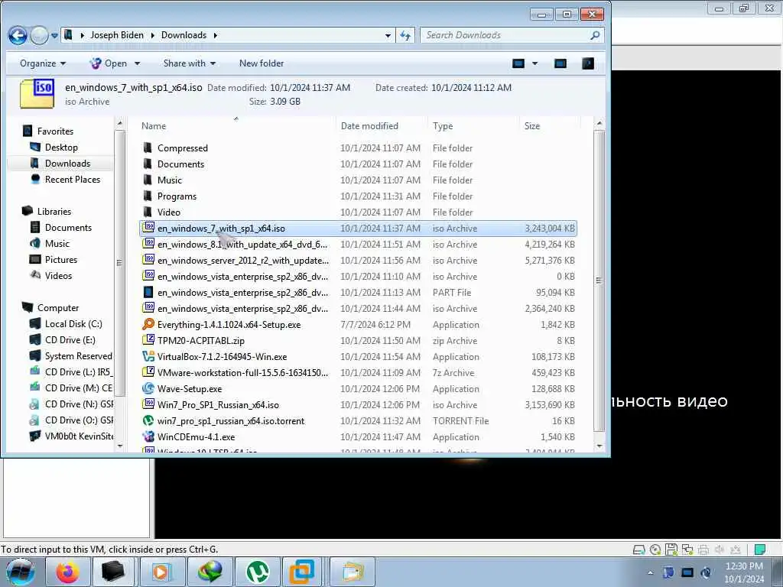The height and width of the screenshot is (587, 783).
Task: Select Desktop under Favorites
Action: click(61, 148)
